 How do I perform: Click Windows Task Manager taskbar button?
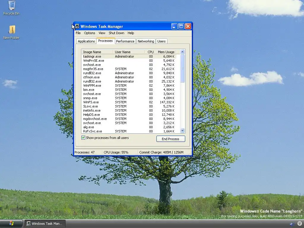pyautogui.click(x=45, y=224)
